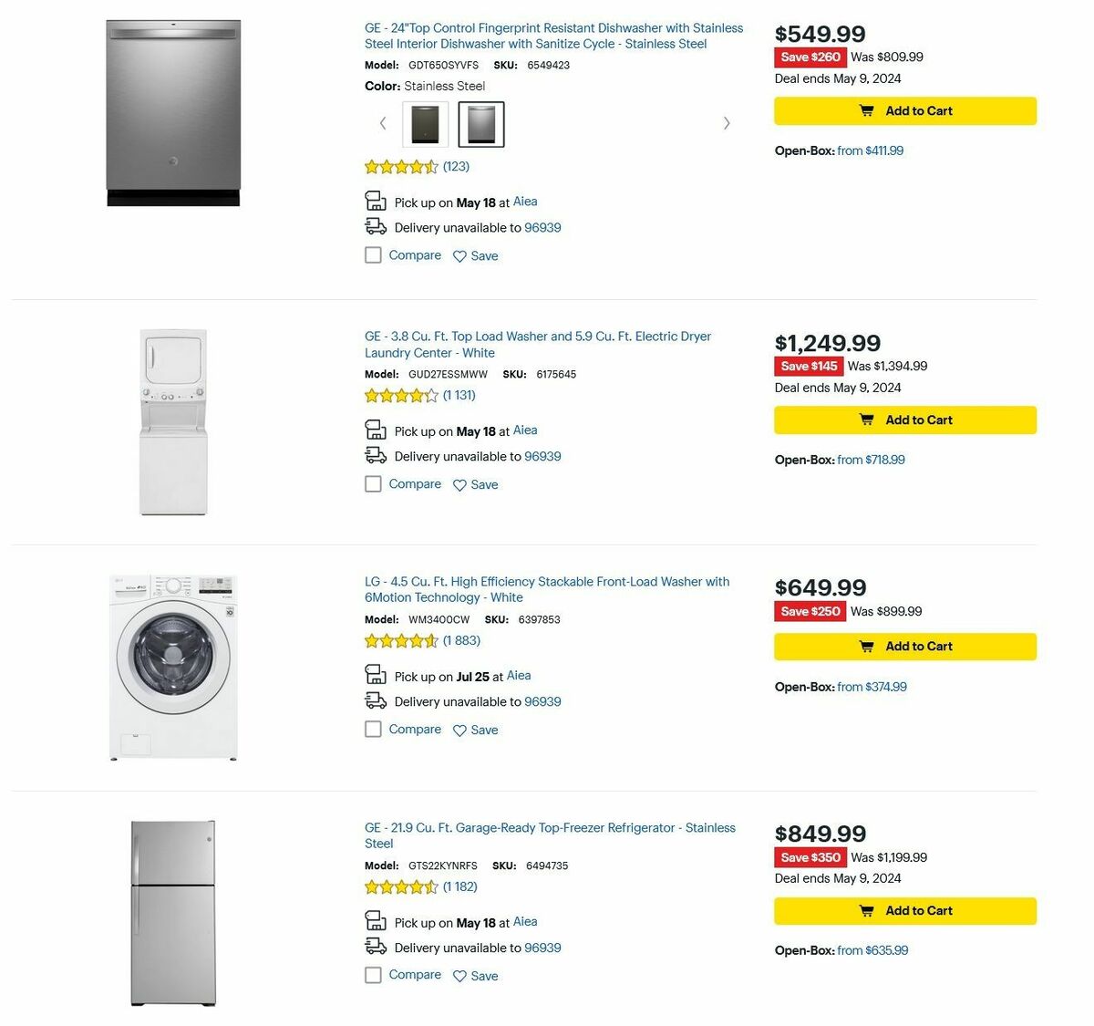Click the delivery truck icon for the refrigerator
The height and width of the screenshot is (1026, 1094).
[x=375, y=946]
